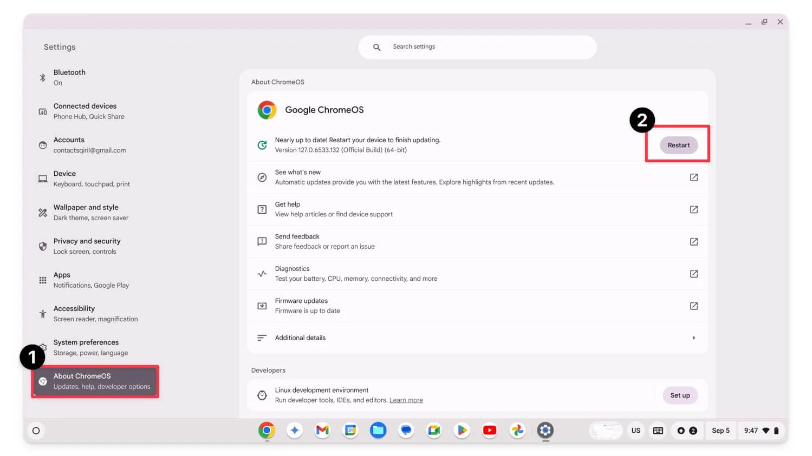Open Google Calendar from the shelf
The width and height of the screenshot is (812, 456).
(350, 430)
